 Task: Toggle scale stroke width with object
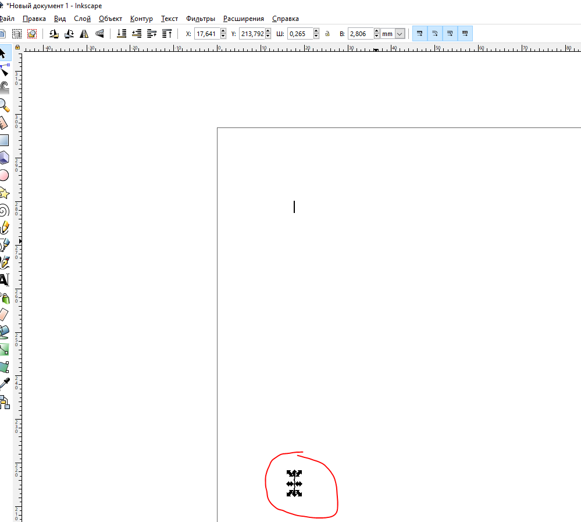pos(420,33)
